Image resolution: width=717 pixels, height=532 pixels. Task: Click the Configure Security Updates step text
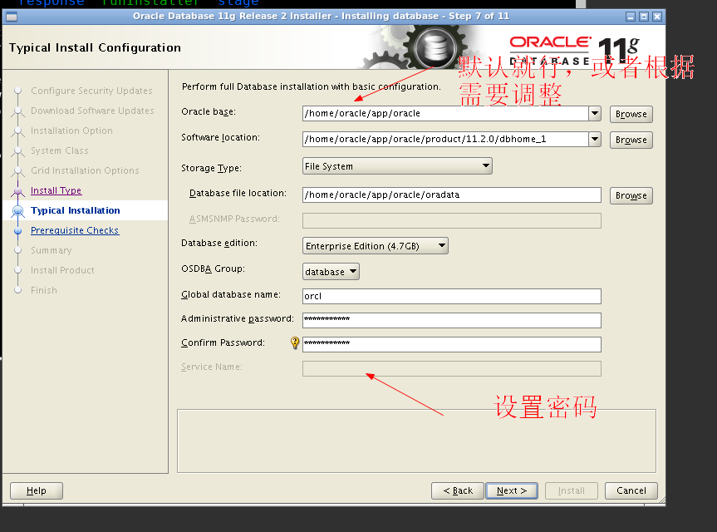91,91
